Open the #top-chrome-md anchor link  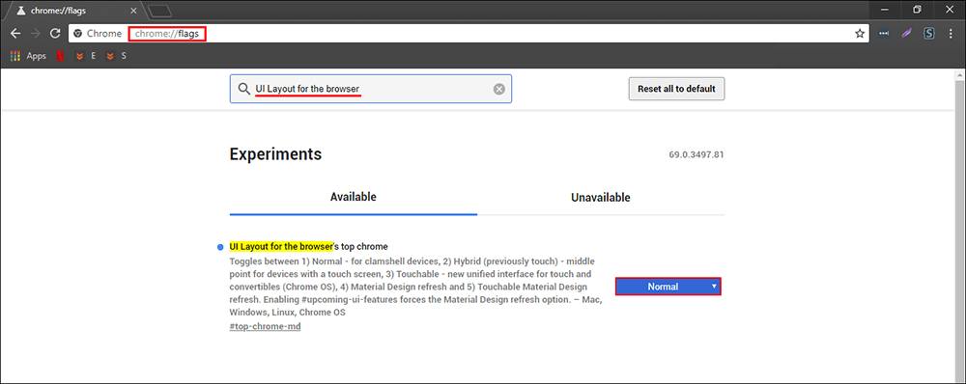(265, 326)
